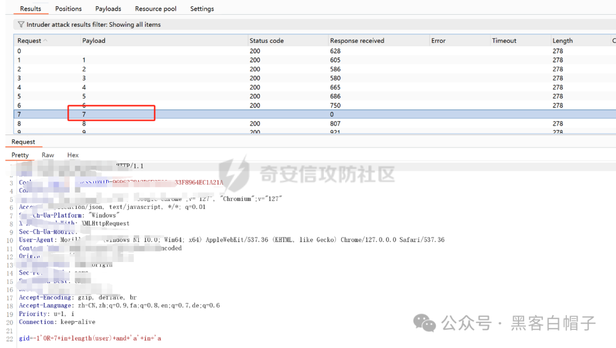Sort by the Status code column

[266, 40]
